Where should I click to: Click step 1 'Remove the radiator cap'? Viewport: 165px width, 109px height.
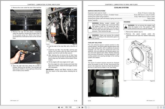coord(134,32)
